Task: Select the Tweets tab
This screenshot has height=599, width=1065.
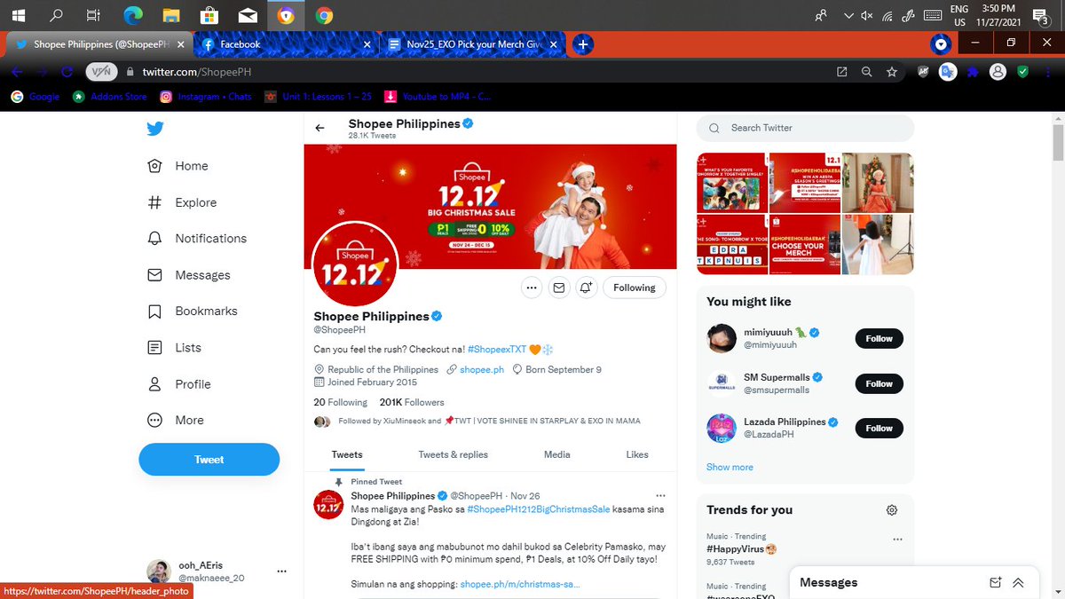Action: 347,454
